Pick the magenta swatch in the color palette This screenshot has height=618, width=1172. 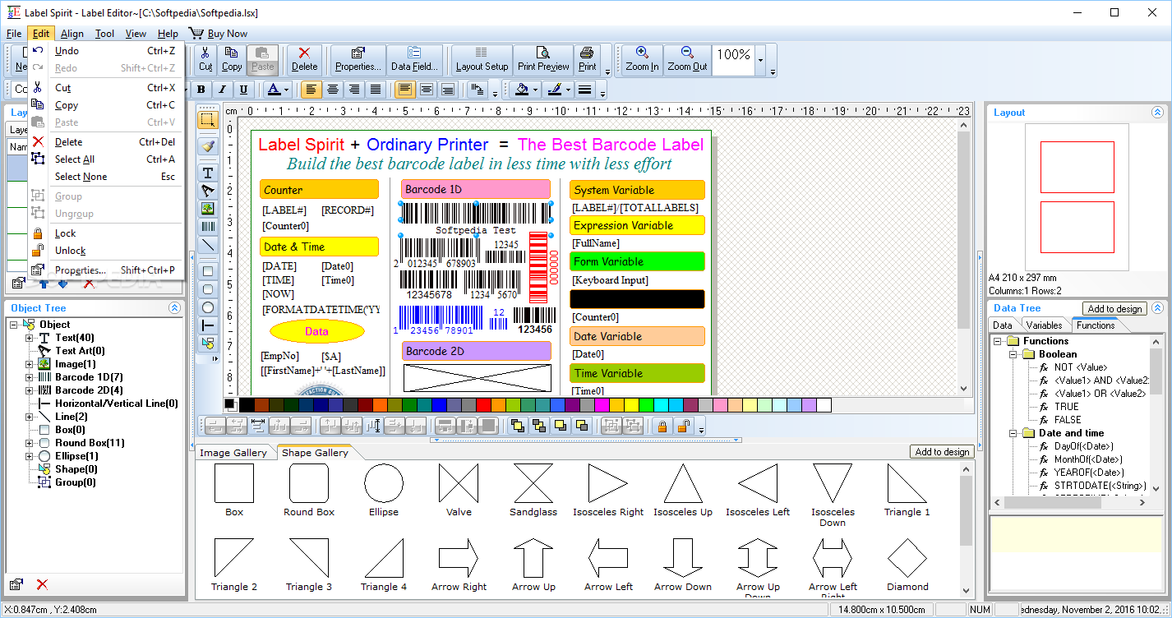pos(602,405)
